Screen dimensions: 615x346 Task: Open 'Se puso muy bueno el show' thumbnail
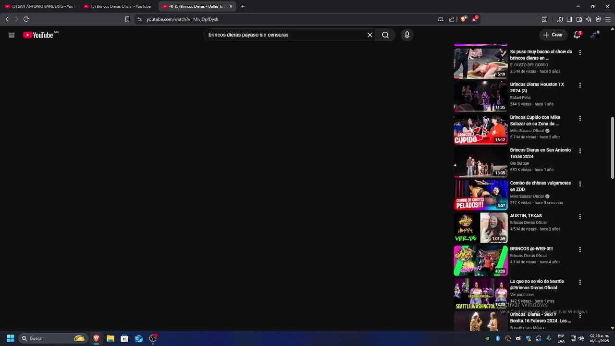[x=480, y=63]
